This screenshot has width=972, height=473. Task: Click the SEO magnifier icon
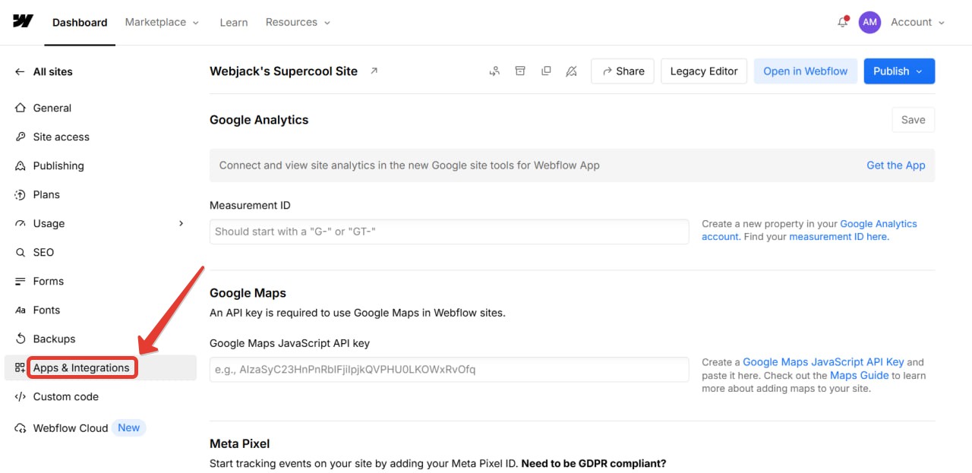(21, 252)
